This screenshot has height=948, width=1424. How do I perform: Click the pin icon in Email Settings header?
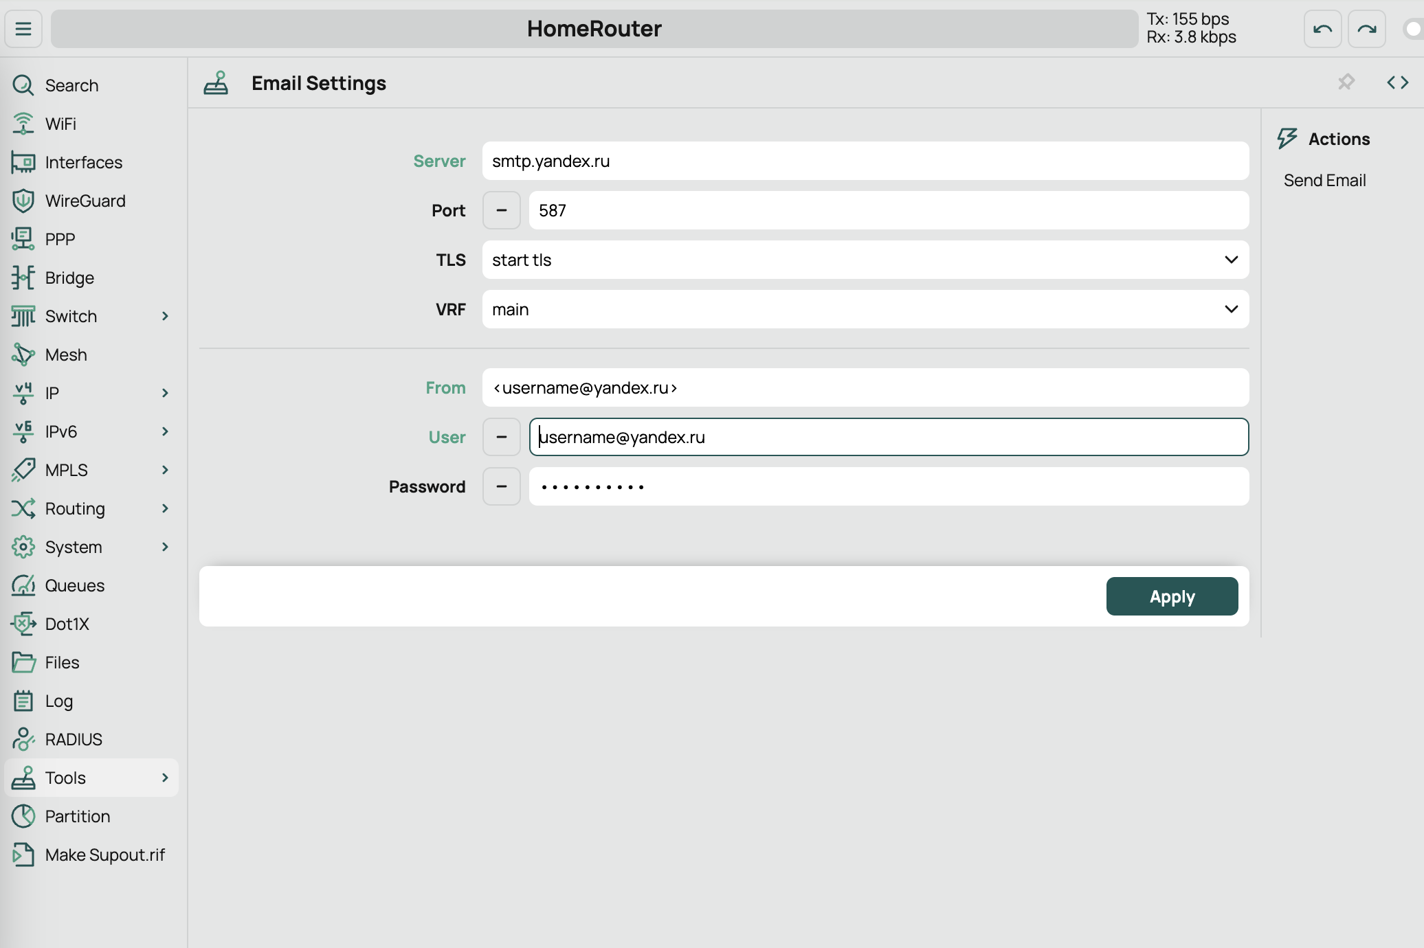(1346, 82)
